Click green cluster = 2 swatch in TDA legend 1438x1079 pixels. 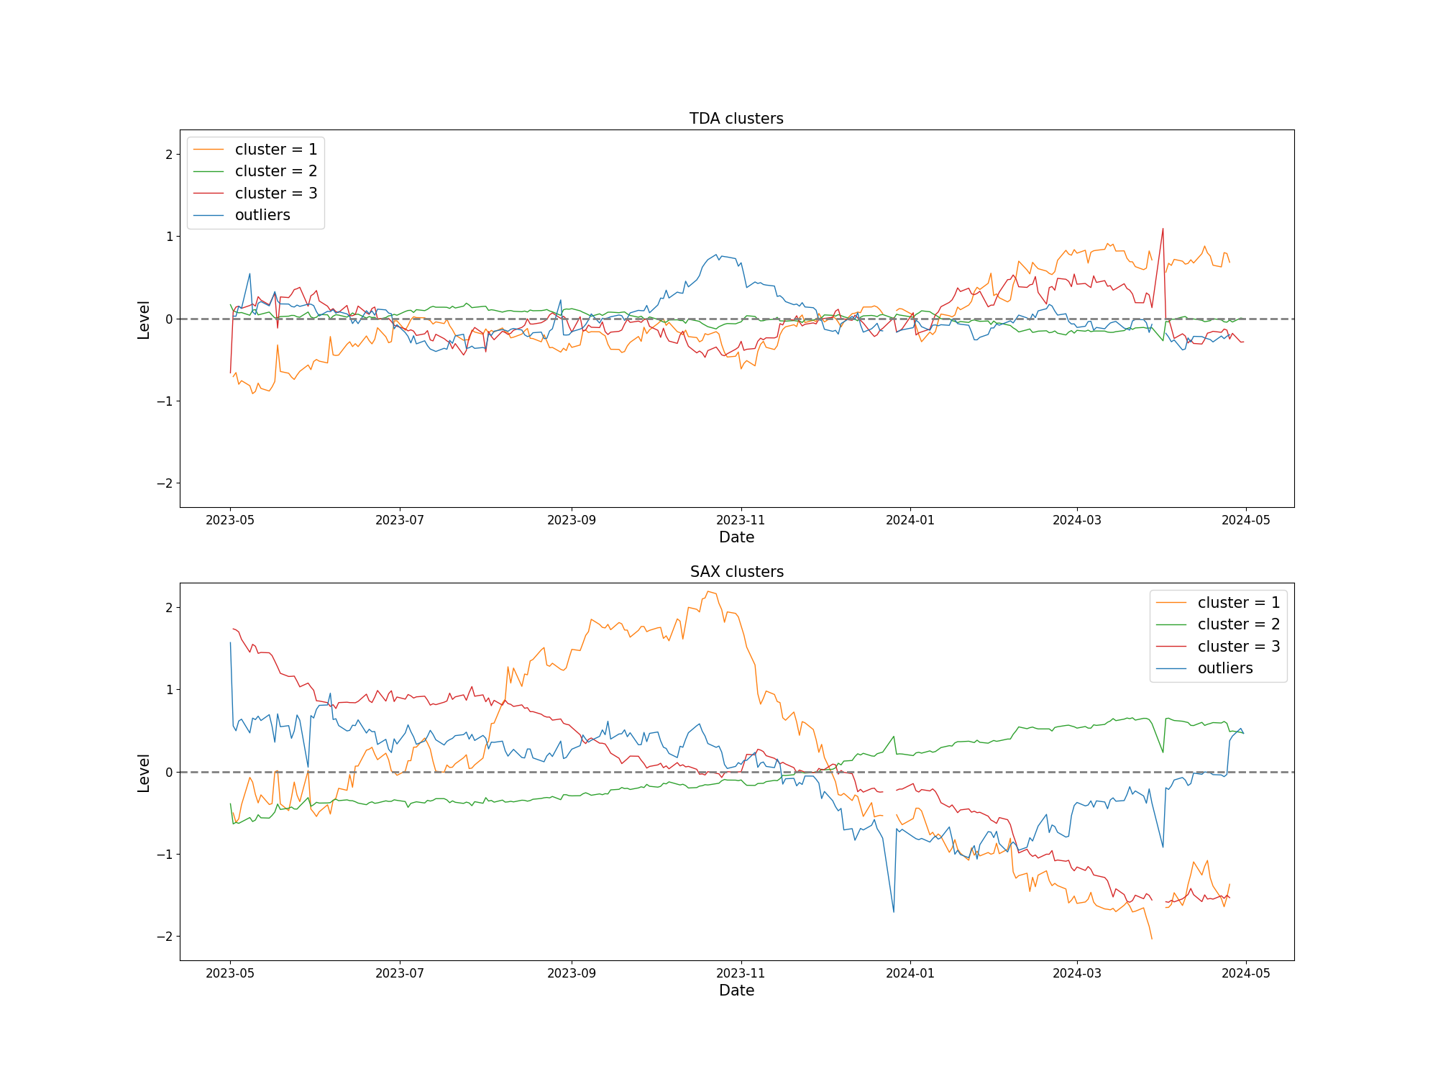click(x=209, y=171)
